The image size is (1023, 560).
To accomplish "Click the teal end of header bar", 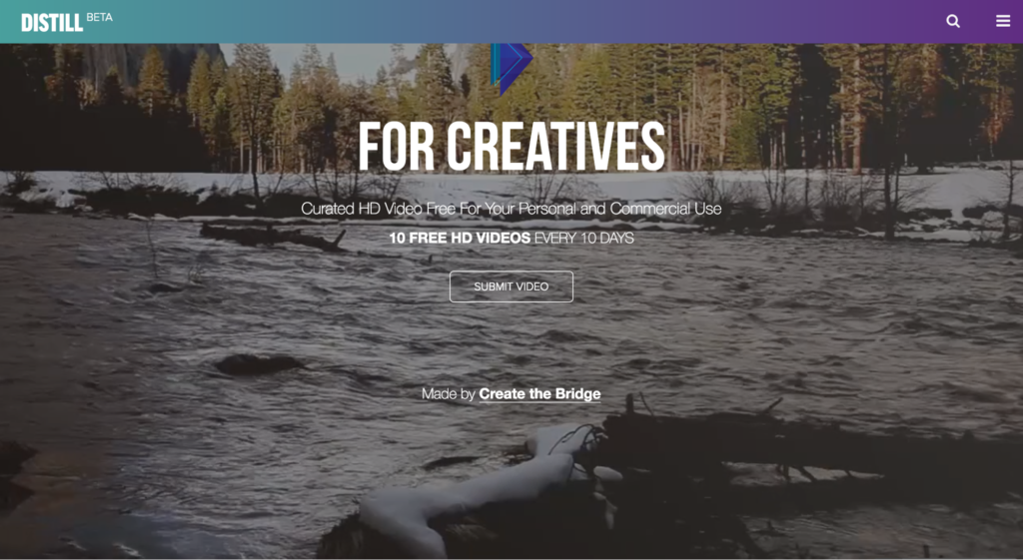I will coord(196,22).
